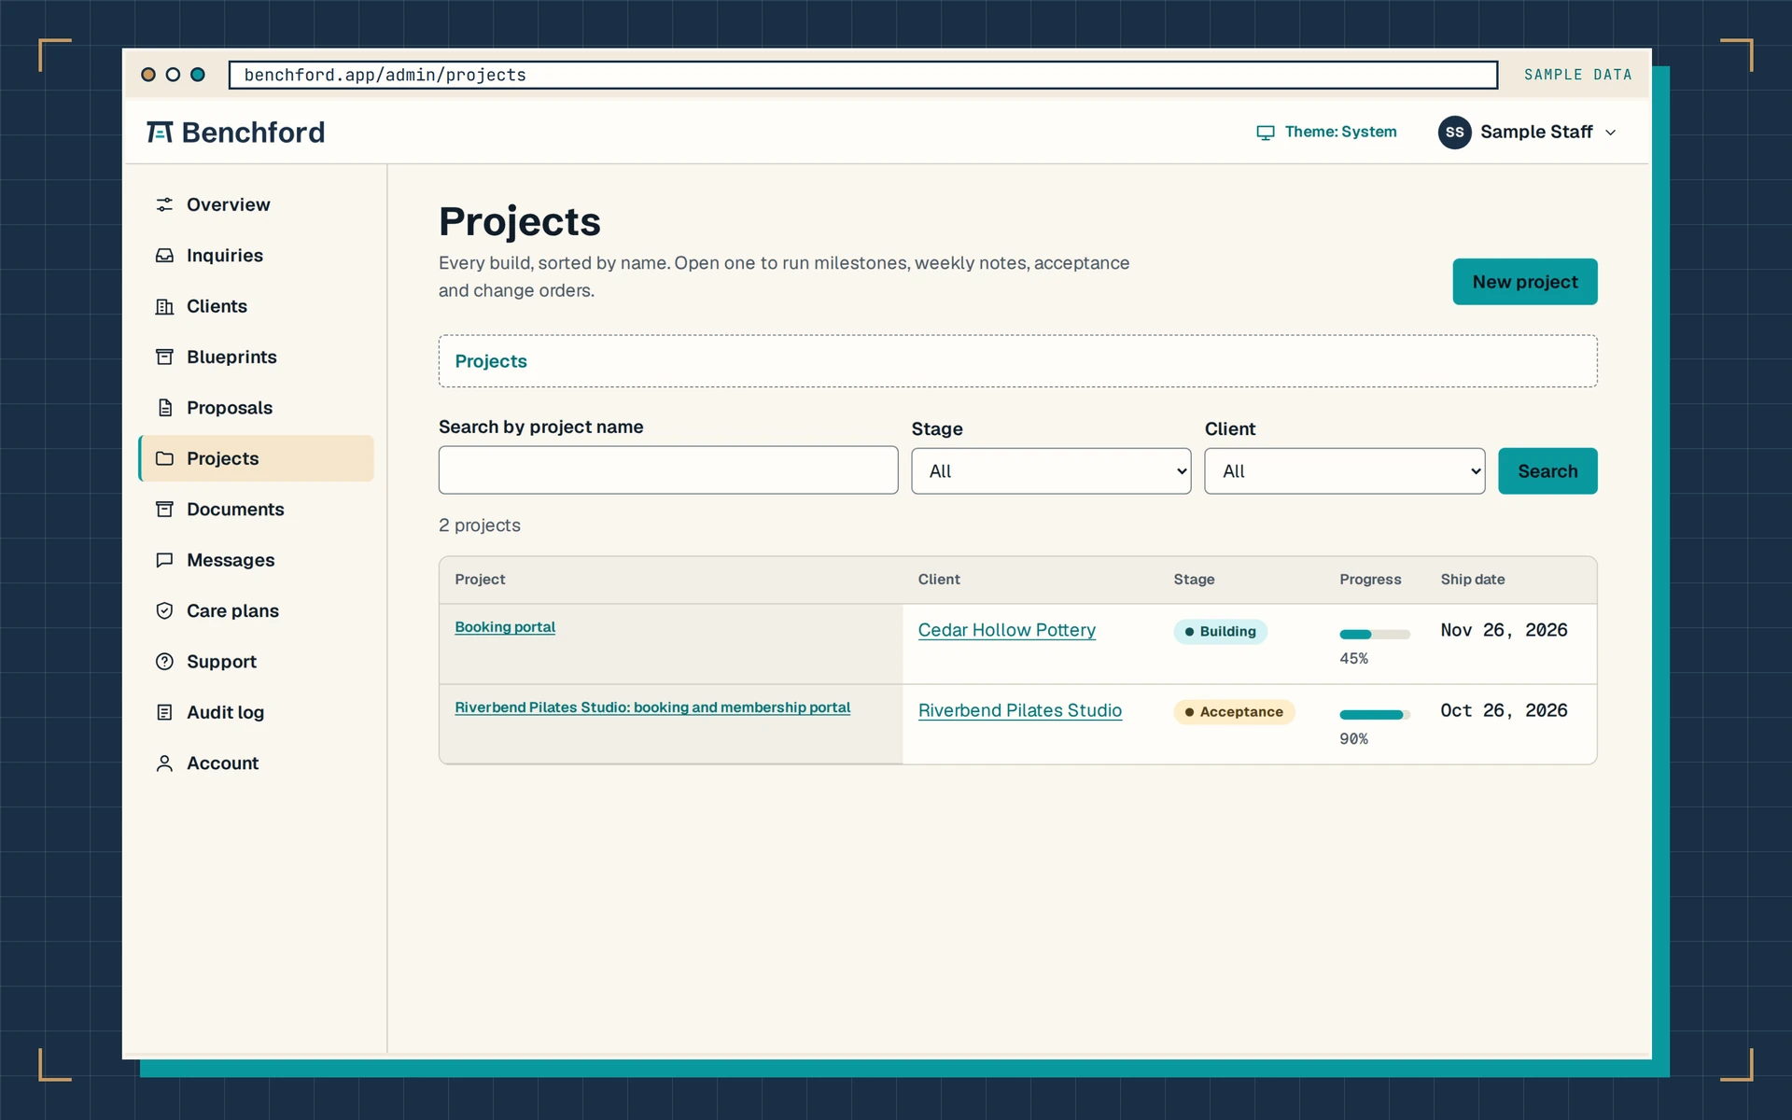Toggle the Theme: System switcher
The height and width of the screenshot is (1120, 1792).
point(1326,133)
